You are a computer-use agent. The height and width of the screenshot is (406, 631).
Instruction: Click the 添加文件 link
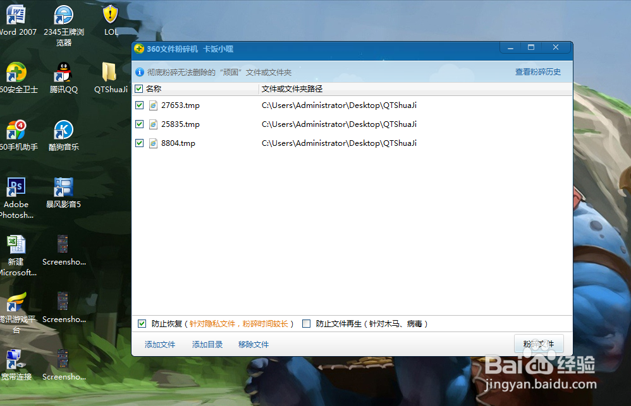(160, 345)
